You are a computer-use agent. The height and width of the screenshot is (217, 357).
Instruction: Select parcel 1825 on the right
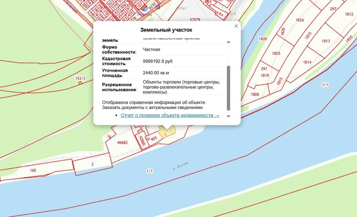(x=276, y=53)
